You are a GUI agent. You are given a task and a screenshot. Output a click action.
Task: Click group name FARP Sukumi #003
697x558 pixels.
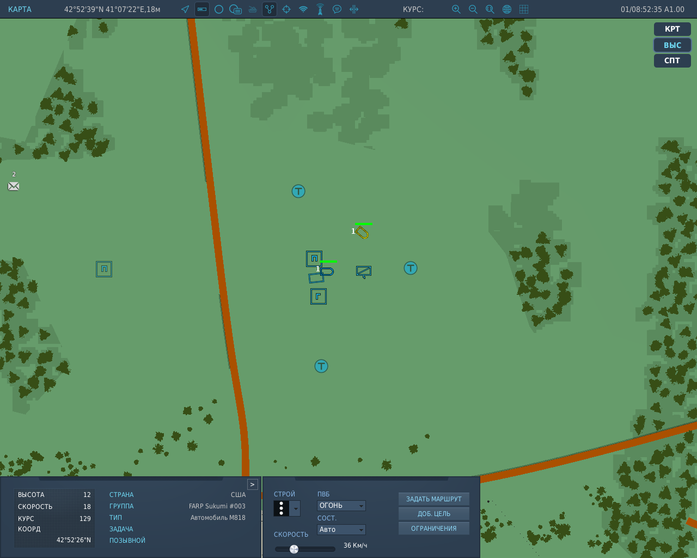pyautogui.click(x=217, y=506)
